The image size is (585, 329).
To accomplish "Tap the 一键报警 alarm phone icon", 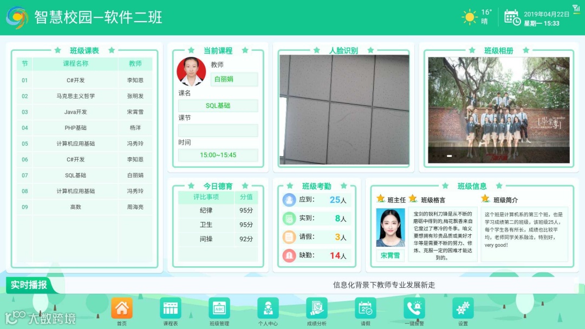I will [x=414, y=308].
